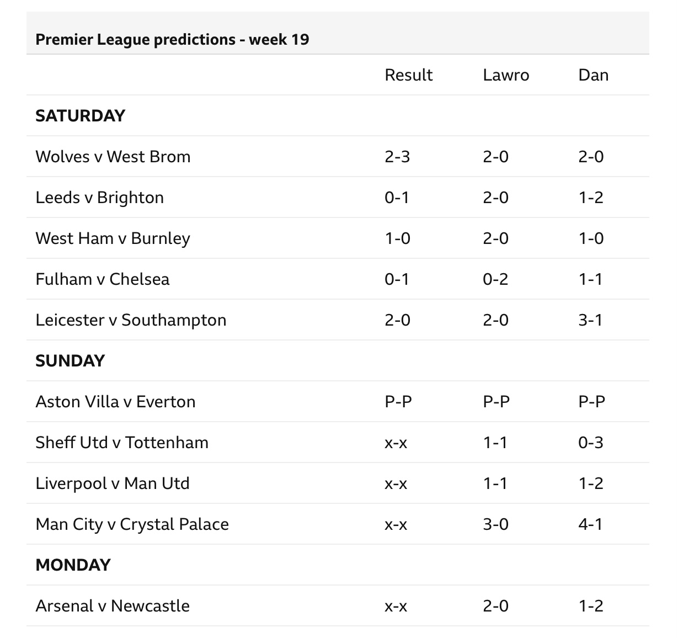This screenshot has height=638, width=678.
Task: Click Lawro's 0-2 prediction for Fulham match
Action: (495, 279)
